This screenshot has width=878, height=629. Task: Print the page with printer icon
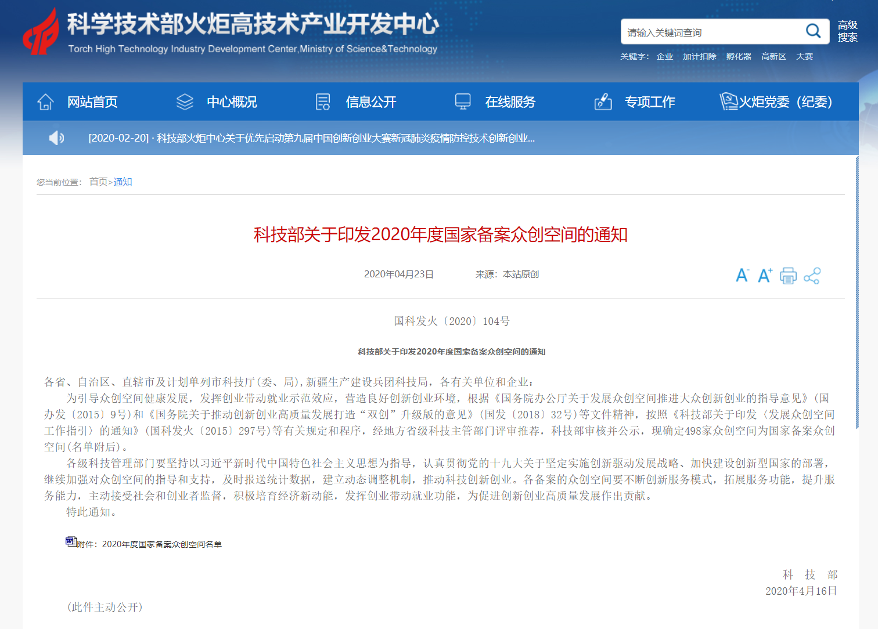(x=788, y=276)
